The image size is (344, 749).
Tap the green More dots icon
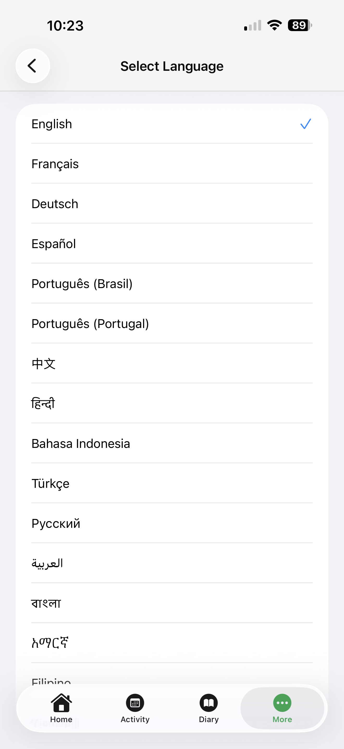click(282, 703)
